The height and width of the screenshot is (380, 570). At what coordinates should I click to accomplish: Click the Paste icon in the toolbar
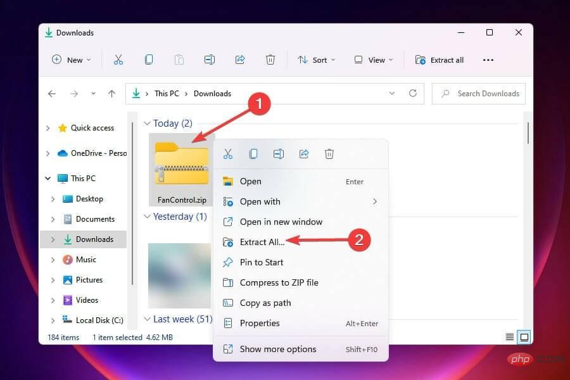(x=179, y=59)
